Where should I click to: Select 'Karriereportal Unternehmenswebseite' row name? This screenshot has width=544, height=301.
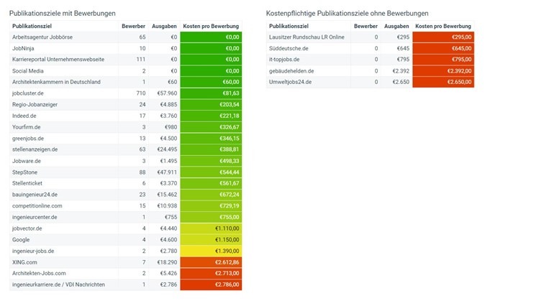click(x=58, y=60)
